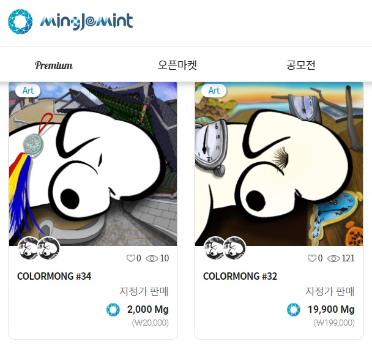Open second owner avatar on COLORMONG #32

pyautogui.click(x=235, y=249)
